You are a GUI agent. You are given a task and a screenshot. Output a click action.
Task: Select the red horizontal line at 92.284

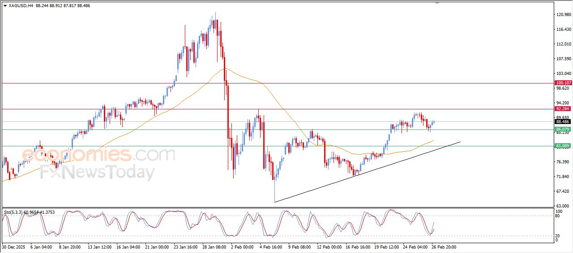pyautogui.click(x=277, y=109)
